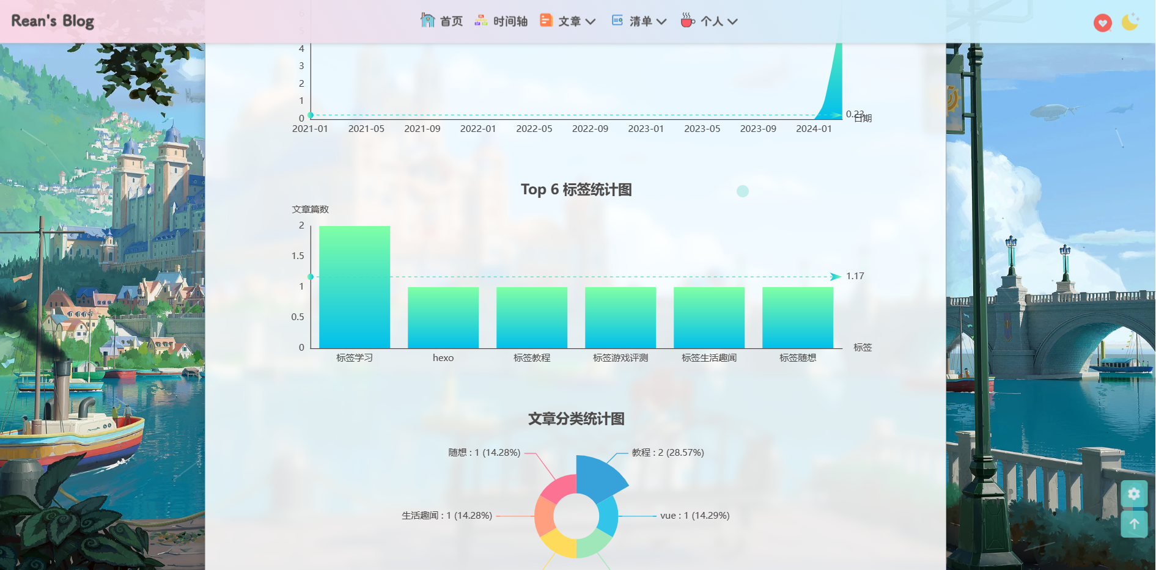Click the x-axis label 标签学习
This screenshot has width=1156, height=570.
(355, 358)
